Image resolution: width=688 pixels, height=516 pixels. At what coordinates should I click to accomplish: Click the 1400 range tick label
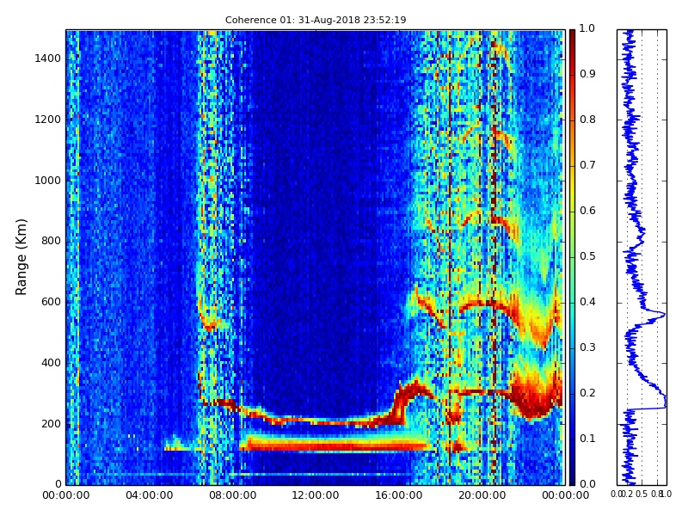[48, 58]
